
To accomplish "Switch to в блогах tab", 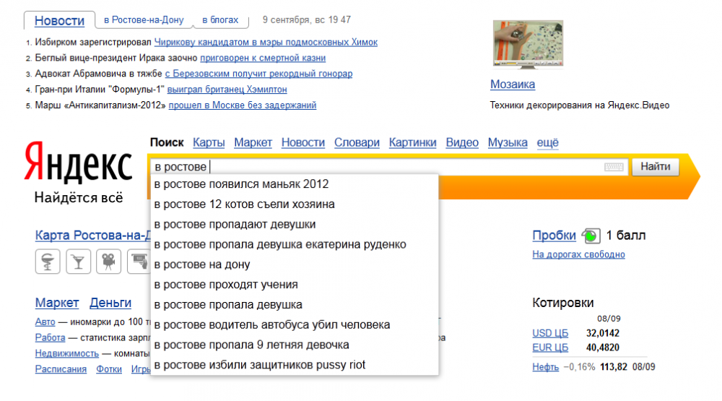I will (220, 20).
